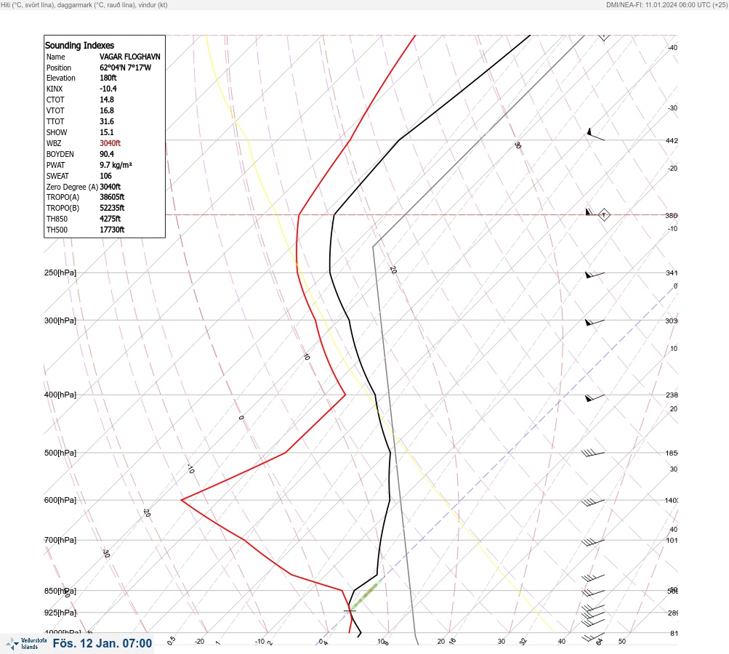This screenshot has width=729, height=654.
Task: Select the SWEAT value '106'
Action: click(x=105, y=176)
